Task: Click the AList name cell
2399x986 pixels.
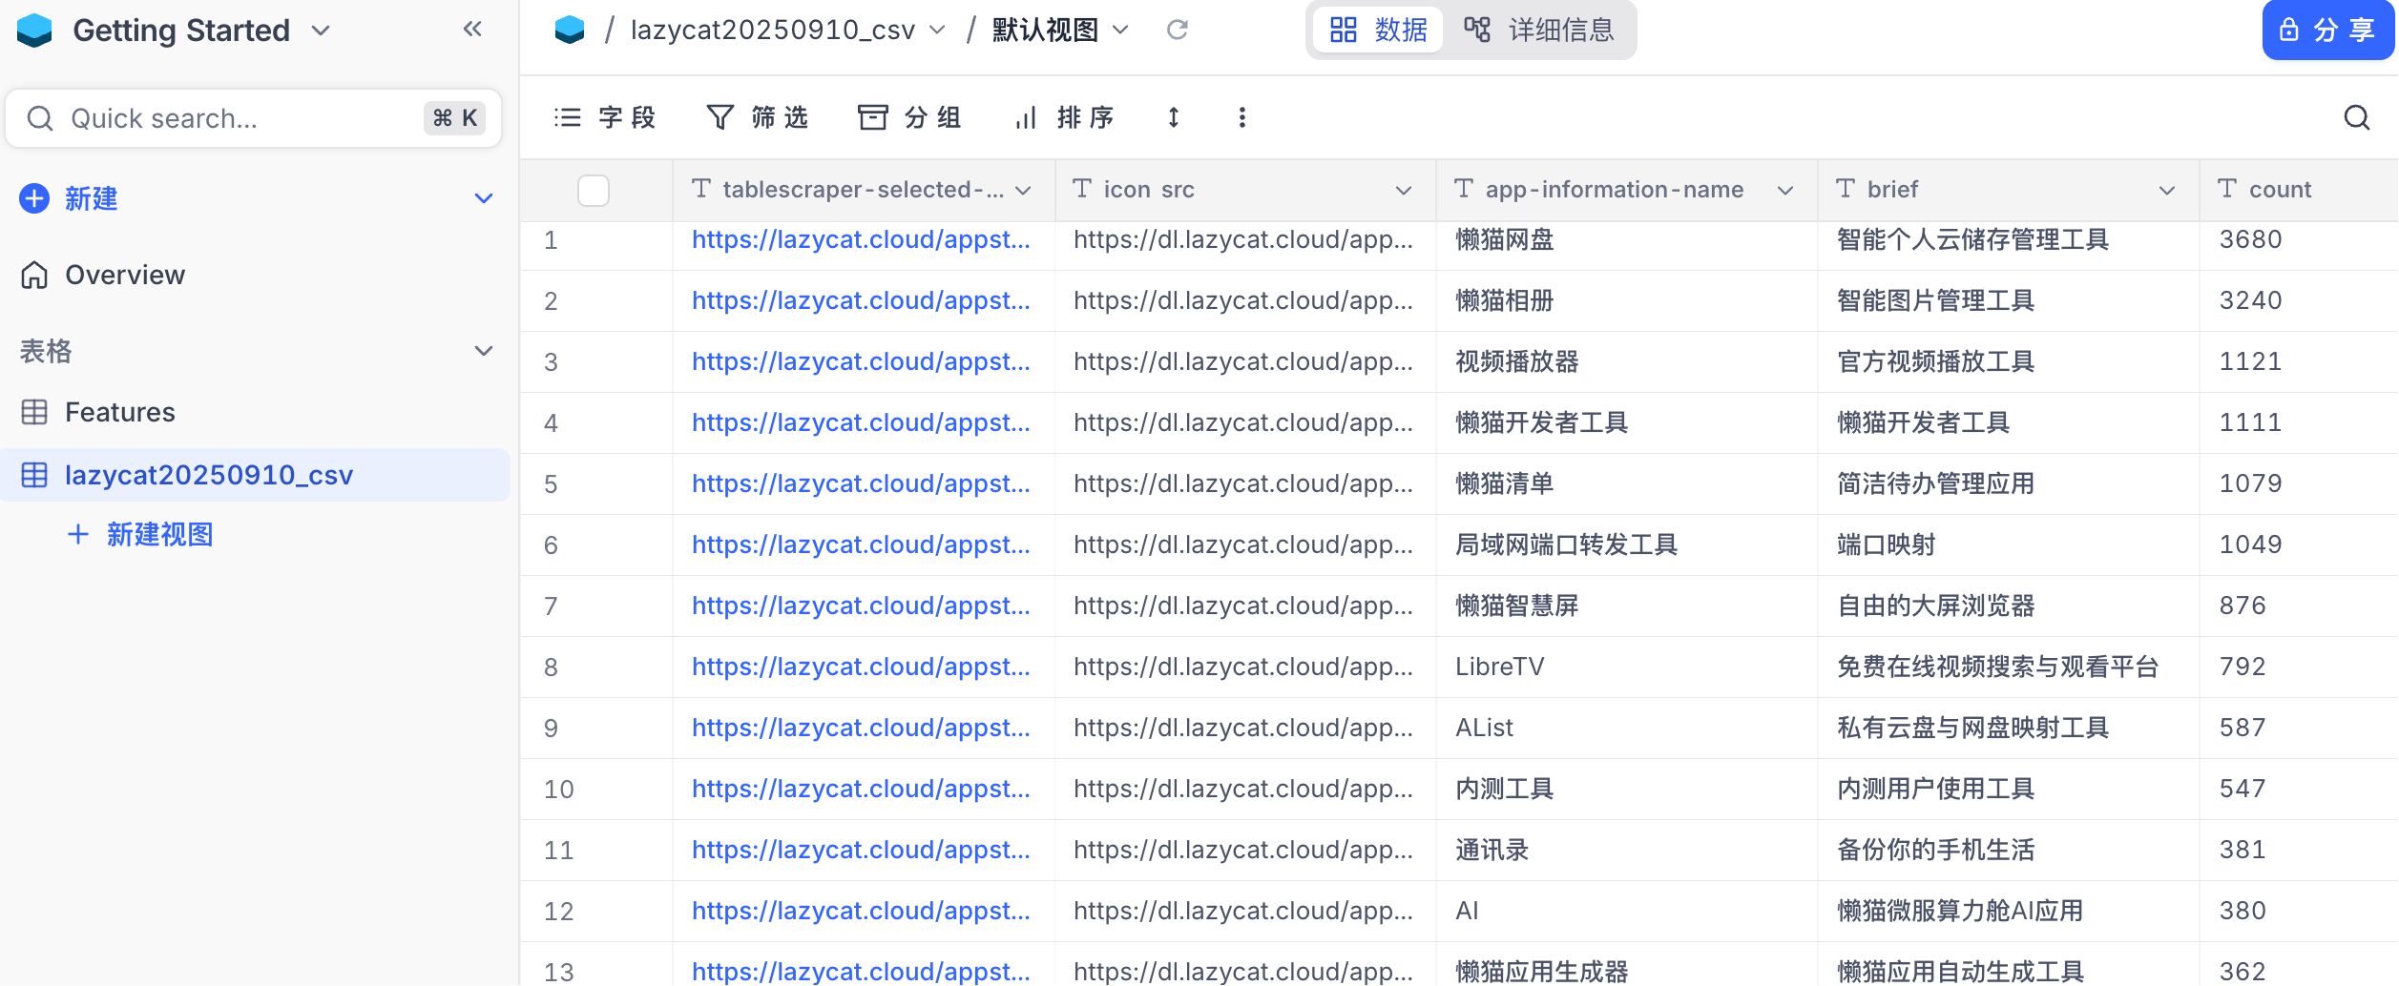Action: coord(1627,728)
